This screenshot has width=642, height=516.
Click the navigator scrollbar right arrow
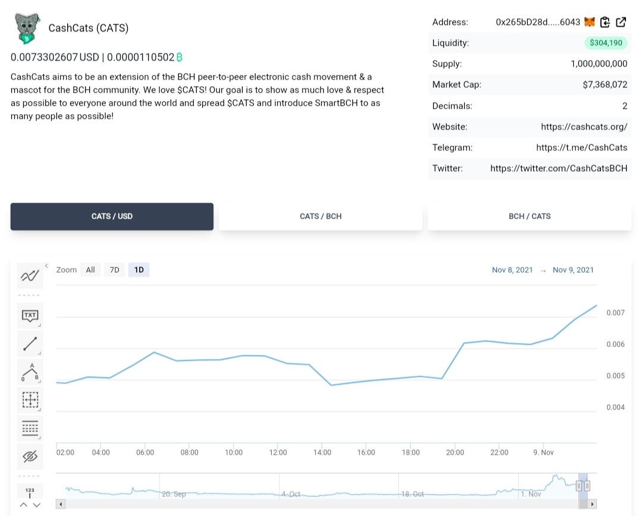coord(592,504)
